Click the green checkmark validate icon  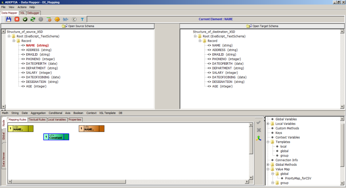[x=25, y=19]
